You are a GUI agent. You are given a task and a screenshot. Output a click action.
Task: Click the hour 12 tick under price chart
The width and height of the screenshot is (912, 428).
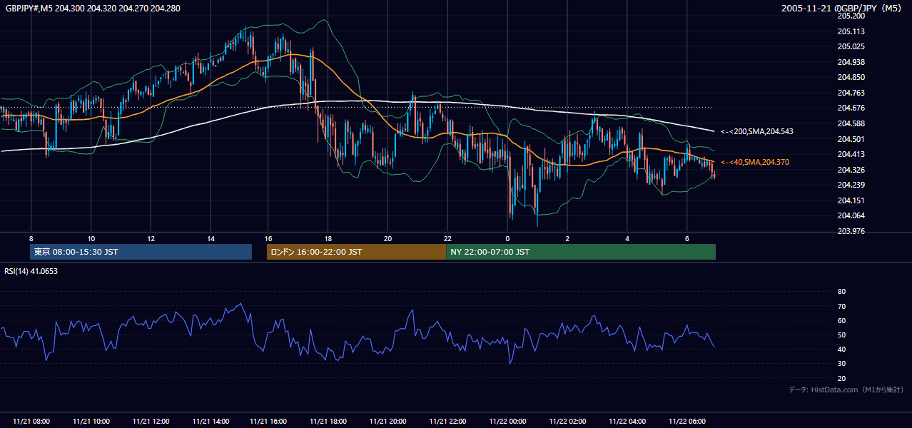click(151, 238)
